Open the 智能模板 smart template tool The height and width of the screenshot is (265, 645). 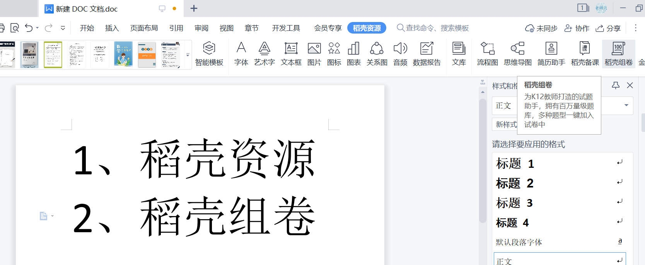tap(209, 54)
